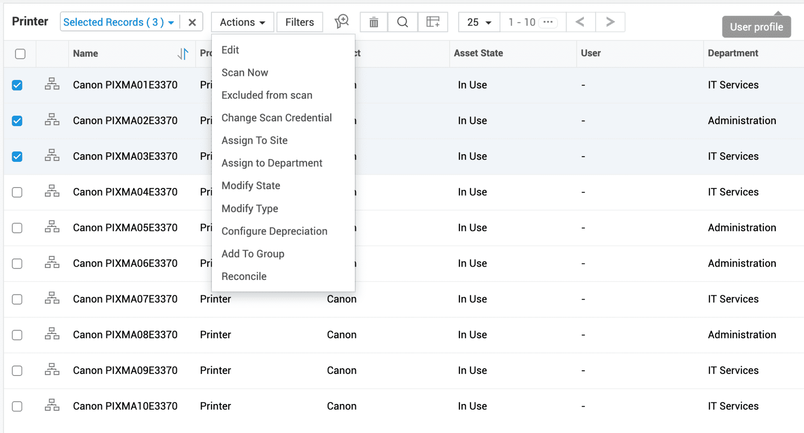Choose Scan Now from Actions menu

[244, 73]
